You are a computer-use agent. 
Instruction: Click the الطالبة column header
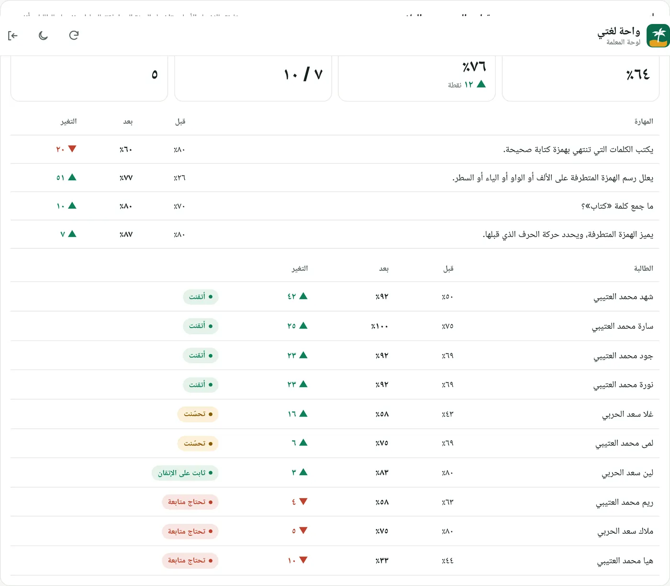[644, 268]
